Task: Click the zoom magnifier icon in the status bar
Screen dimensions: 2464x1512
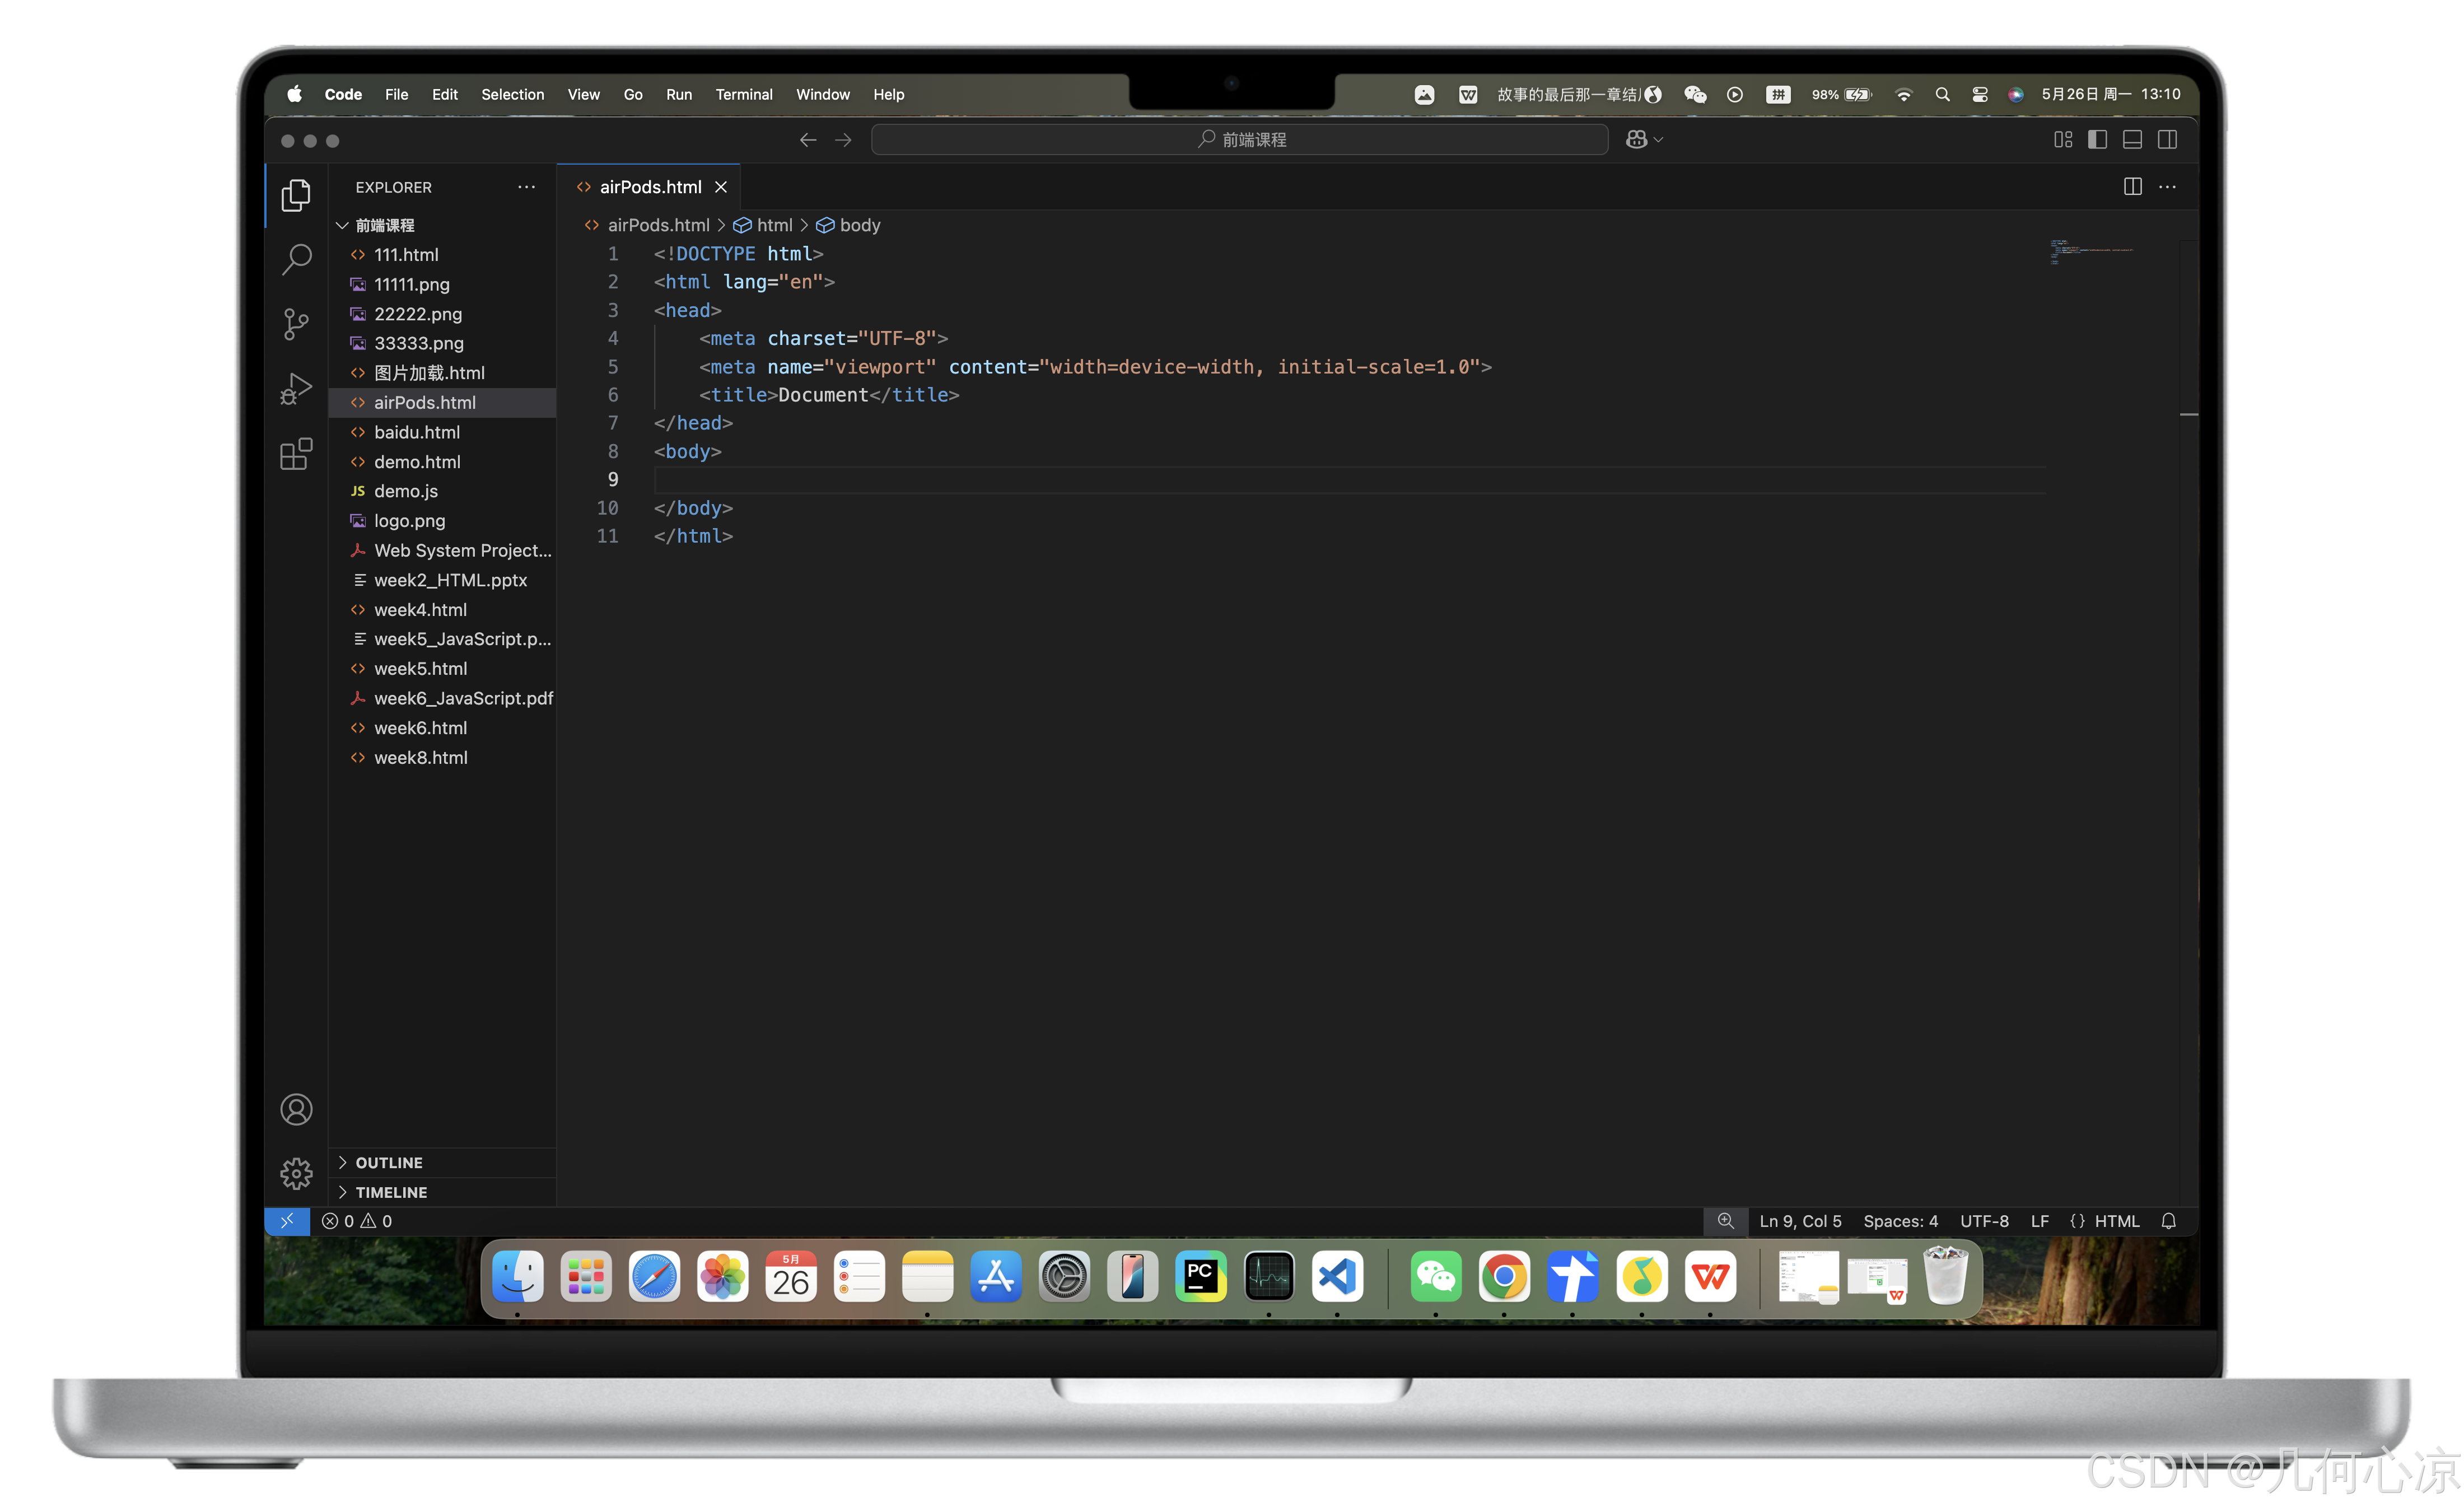Action: pyautogui.click(x=1725, y=1221)
